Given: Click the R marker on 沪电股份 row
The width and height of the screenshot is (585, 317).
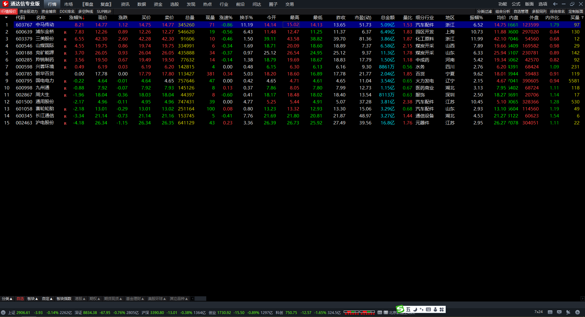Looking at the screenshot, I should (65, 124).
